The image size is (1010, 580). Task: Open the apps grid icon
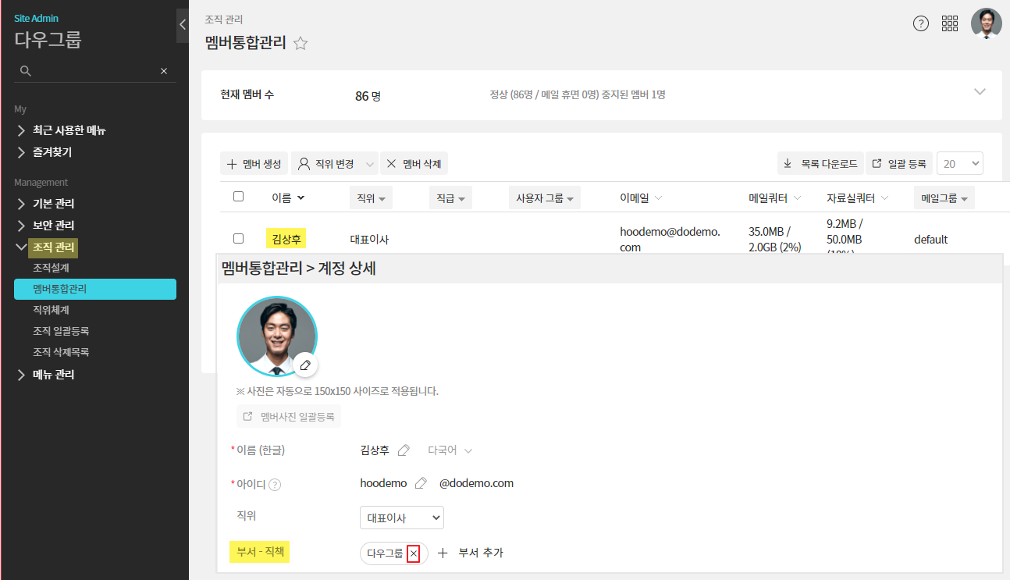950,23
